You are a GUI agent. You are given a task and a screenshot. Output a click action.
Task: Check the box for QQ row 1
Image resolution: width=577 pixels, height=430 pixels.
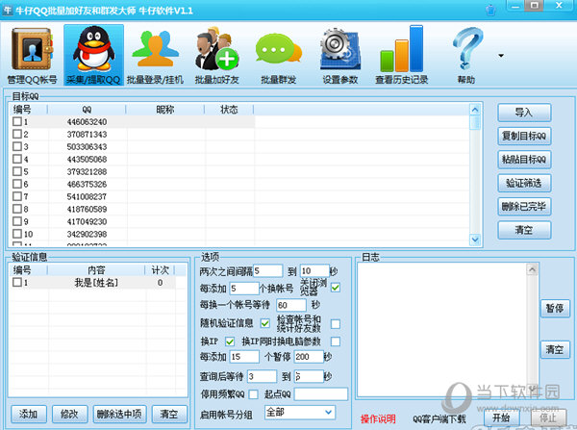point(17,121)
